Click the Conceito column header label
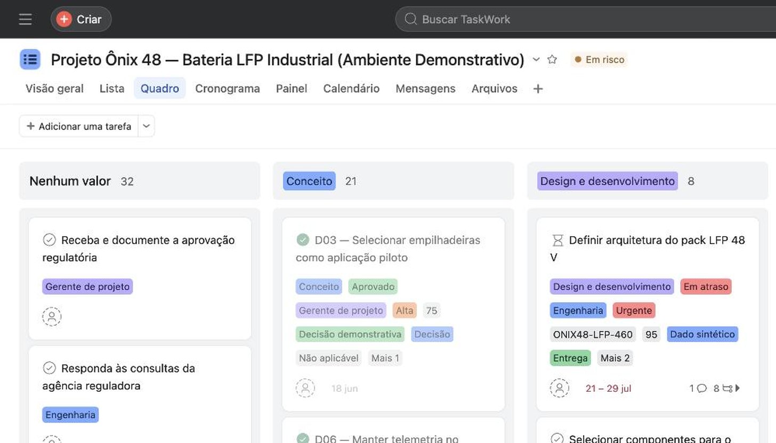Screen dimensions: 776x443 point(309,181)
